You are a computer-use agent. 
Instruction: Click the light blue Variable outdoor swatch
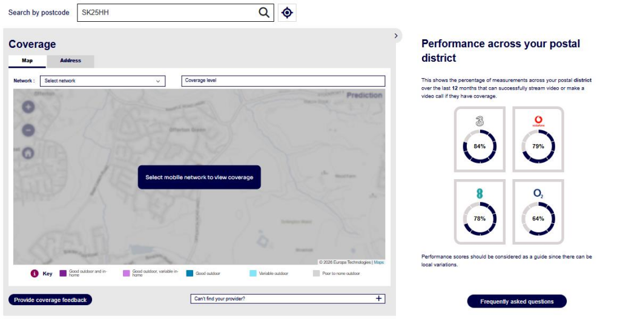click(253, 273)
